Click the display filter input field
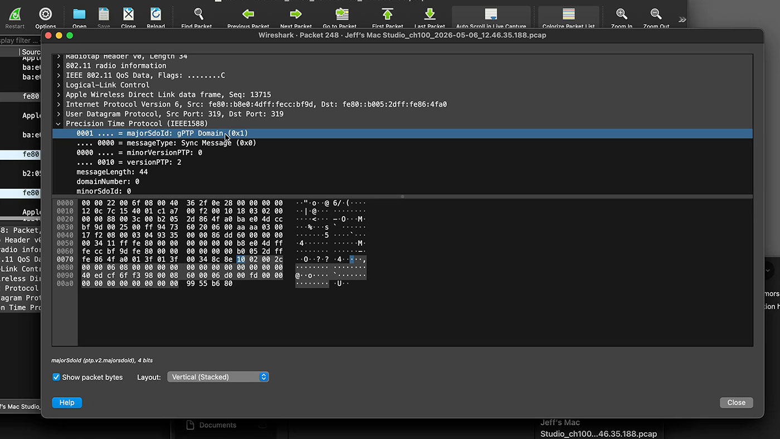Image resolution: width=780 pixels, height=439 pixels. pos(21,40)
